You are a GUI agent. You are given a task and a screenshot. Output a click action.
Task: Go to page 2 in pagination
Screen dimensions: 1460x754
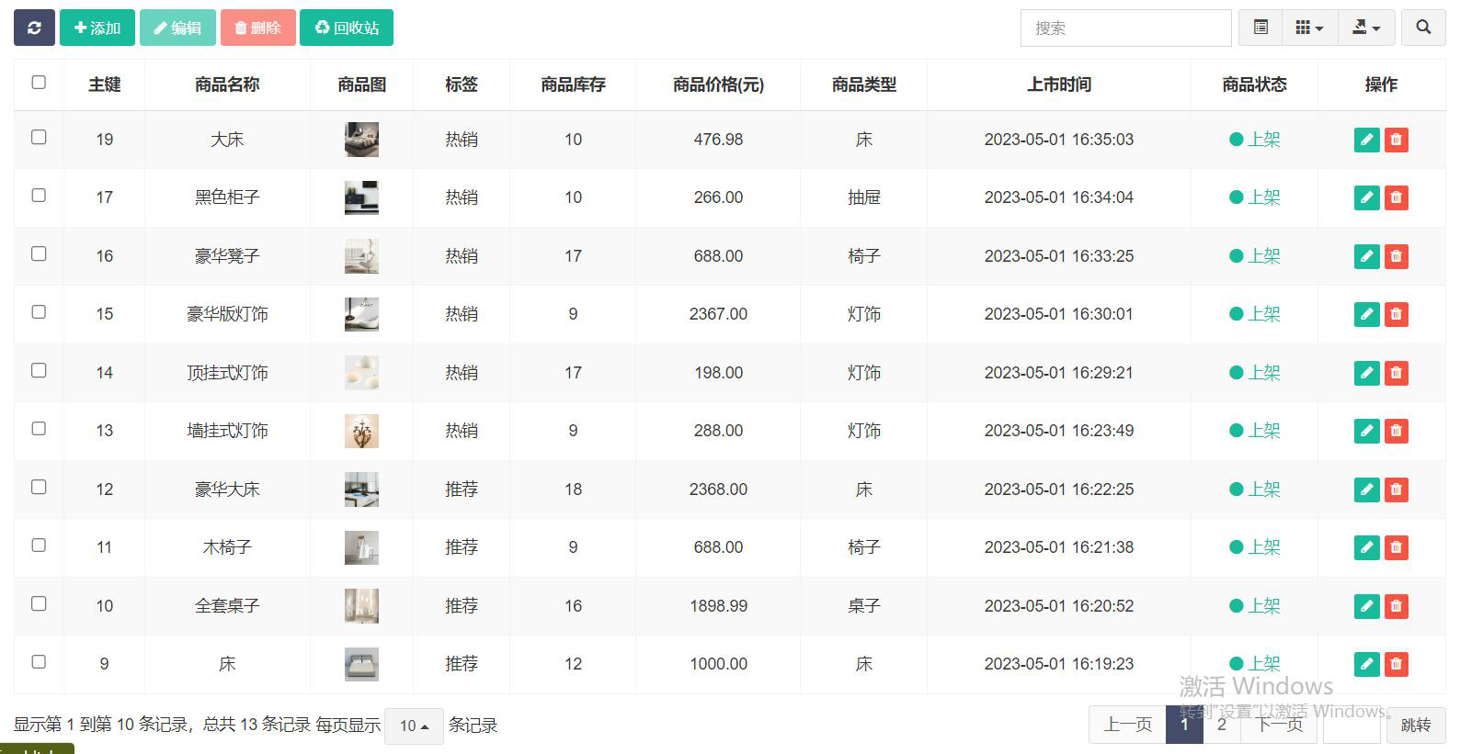(x=1221, y=725)
